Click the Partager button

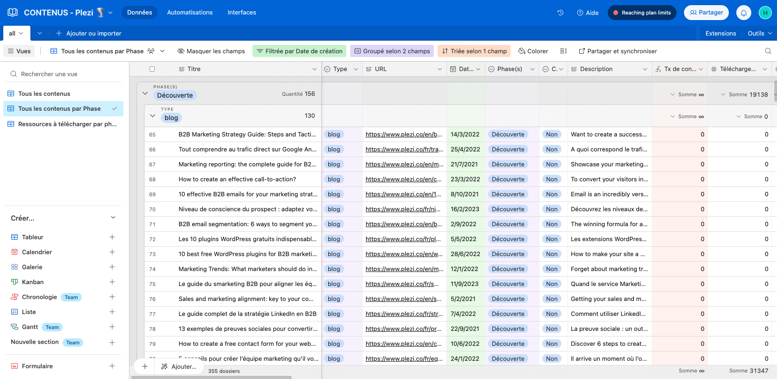tap(706, 13)
